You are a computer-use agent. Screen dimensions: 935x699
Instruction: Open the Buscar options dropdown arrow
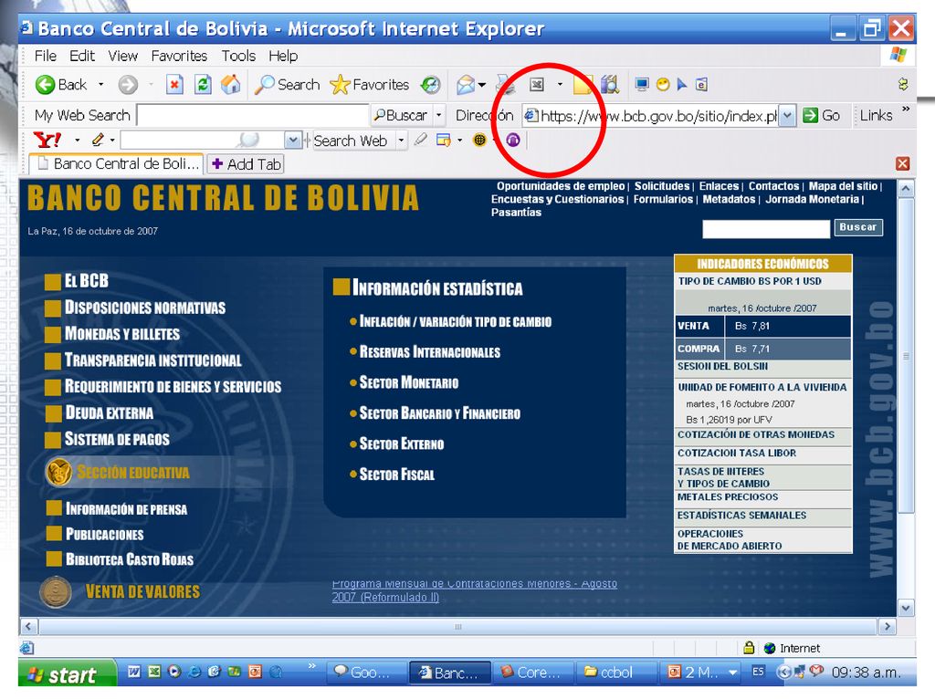(x=439, y=115)
